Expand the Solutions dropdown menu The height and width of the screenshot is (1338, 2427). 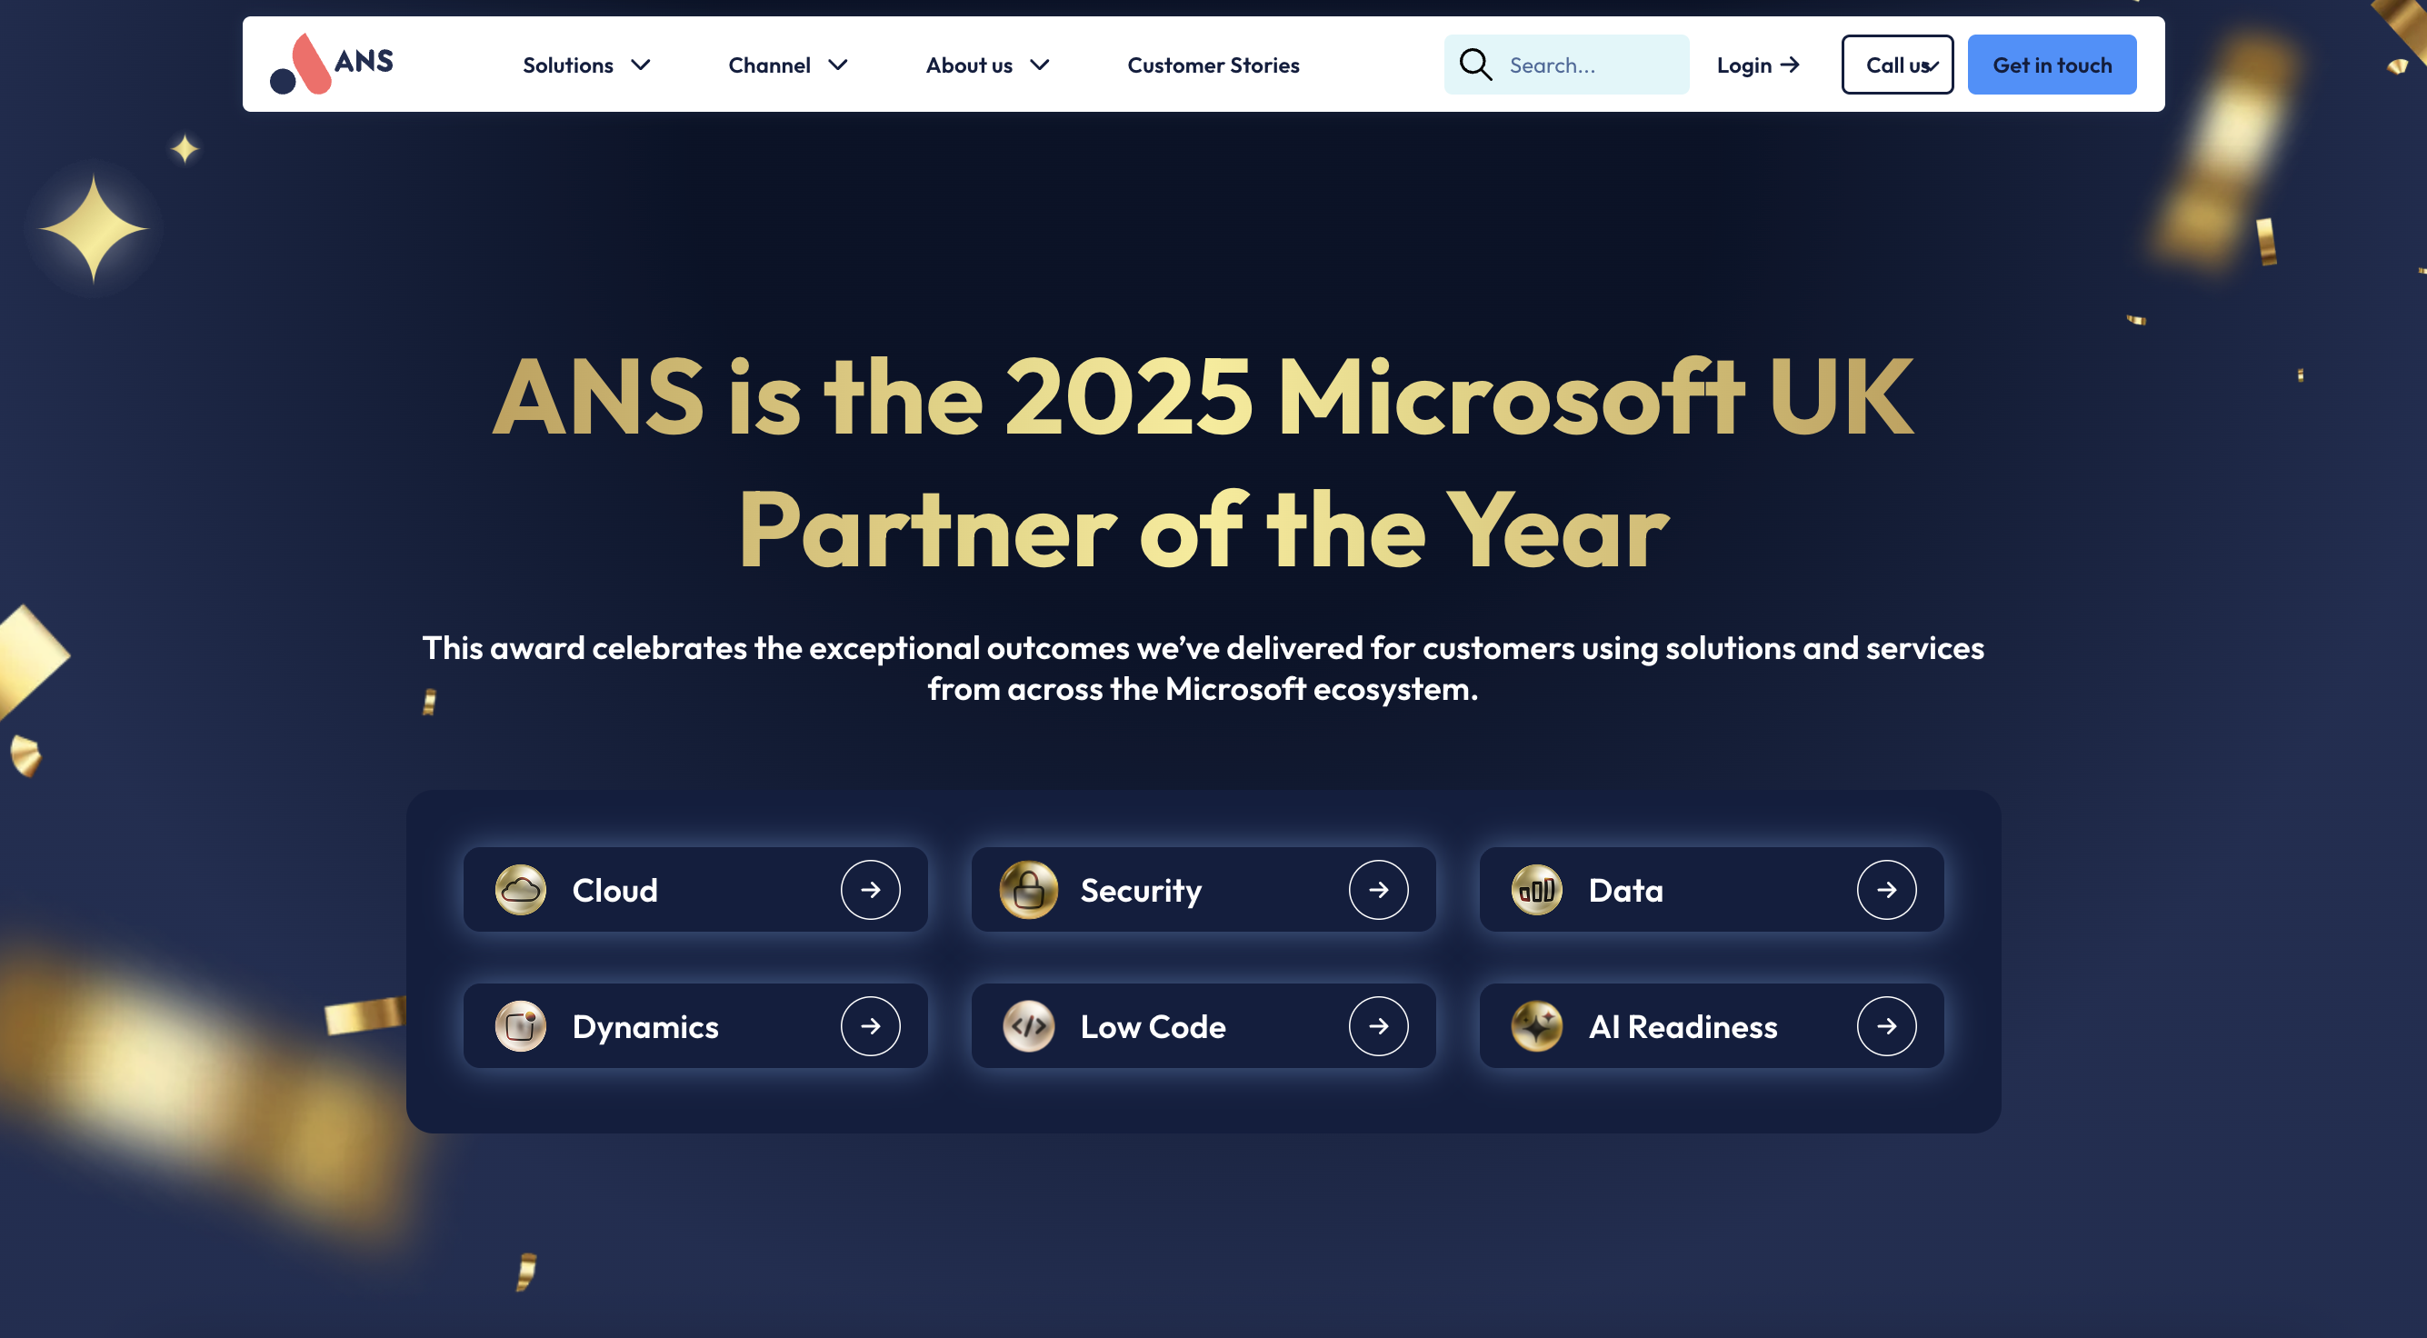586,65
